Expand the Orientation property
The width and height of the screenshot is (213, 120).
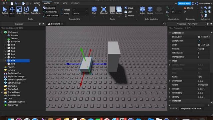coord(170,81)
